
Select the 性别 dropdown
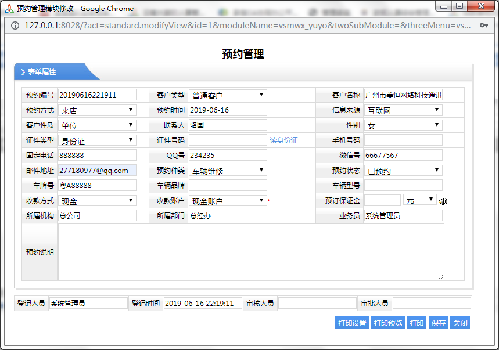pos(403,125)
